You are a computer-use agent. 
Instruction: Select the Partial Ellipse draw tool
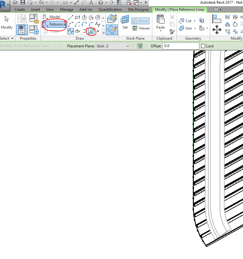(85, 31)
